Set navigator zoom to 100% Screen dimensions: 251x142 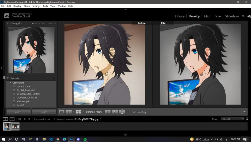pyautogui.click(x=41, y=23)
